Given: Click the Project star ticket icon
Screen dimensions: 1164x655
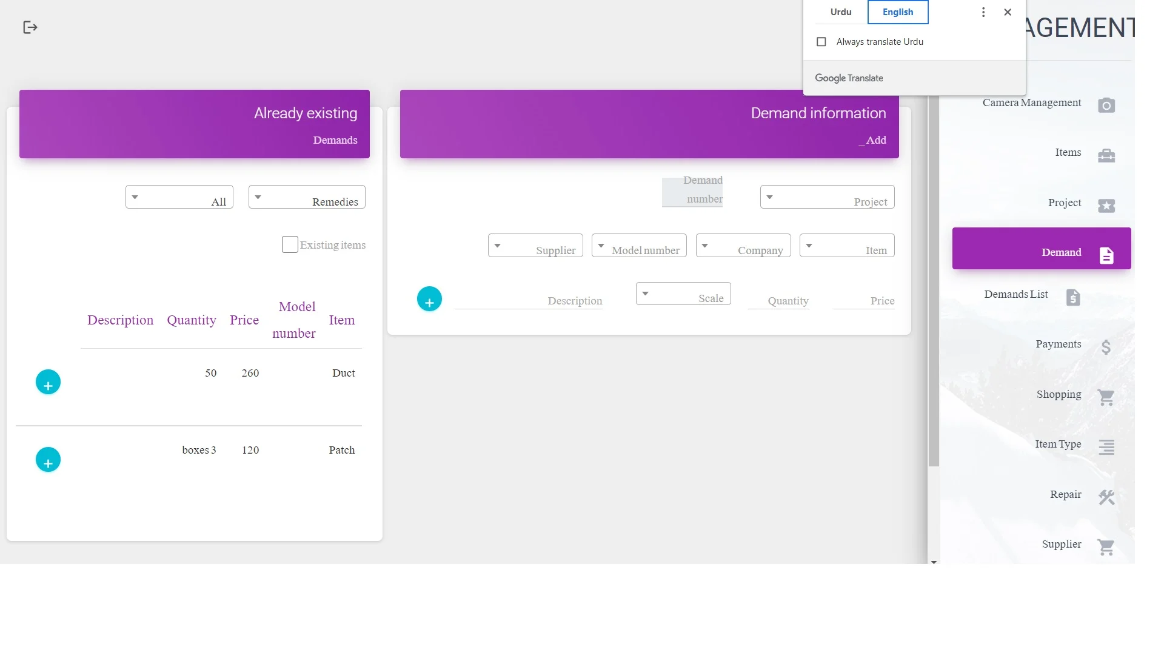Looking at the screenshot, I should (1106, 206).
